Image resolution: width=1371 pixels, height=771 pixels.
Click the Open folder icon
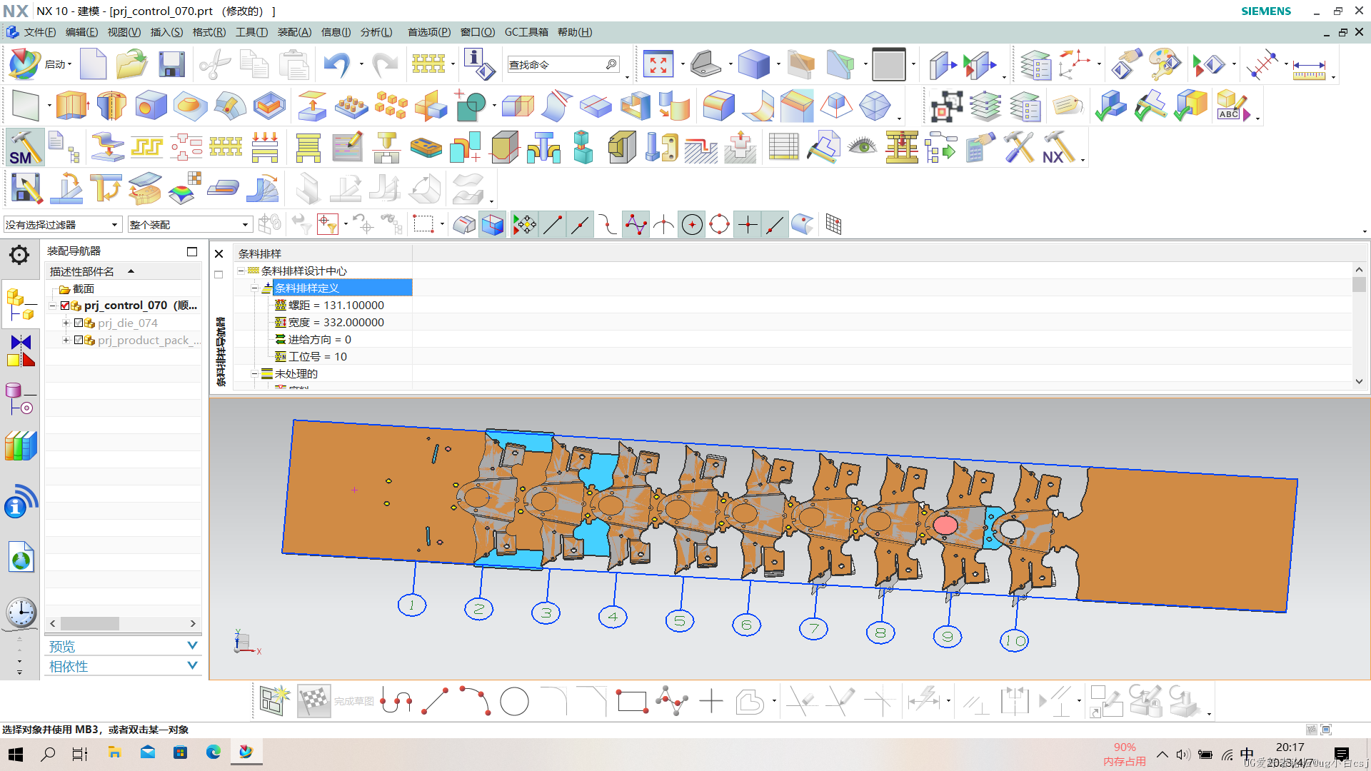tap(131, 64)
